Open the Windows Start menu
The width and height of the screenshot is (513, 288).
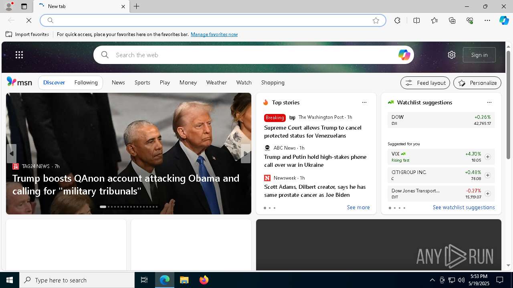[10, 280]
